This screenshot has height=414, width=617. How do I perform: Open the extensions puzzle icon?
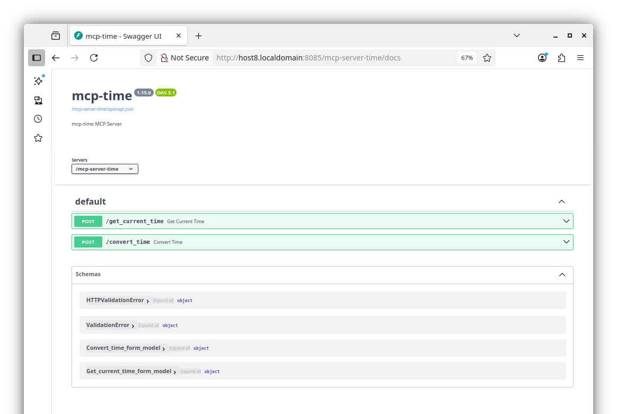click(561, 58)
